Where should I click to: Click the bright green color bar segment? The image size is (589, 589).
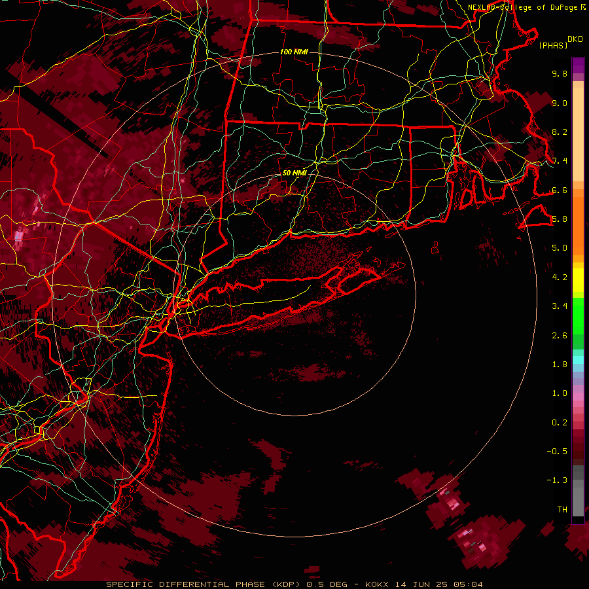[578, 316]
